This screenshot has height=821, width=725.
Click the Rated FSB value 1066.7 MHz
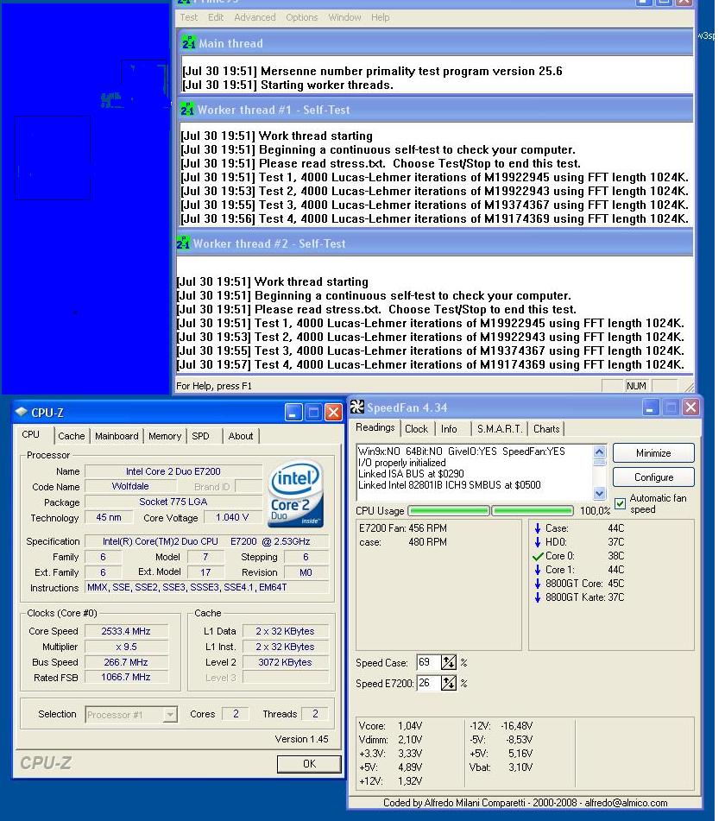pyautogui.click(x=126, y=677)
